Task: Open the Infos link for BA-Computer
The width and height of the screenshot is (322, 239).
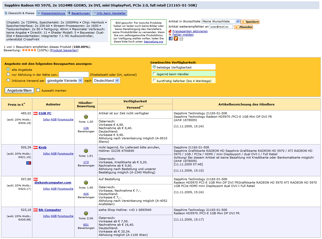Action: [46, 216]
